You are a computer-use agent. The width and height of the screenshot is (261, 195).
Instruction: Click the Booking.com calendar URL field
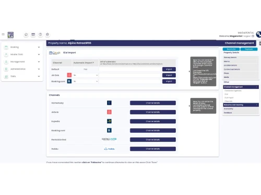(130, 81)
